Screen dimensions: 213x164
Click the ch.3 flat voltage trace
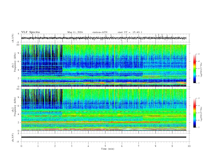tap(104, 137)
